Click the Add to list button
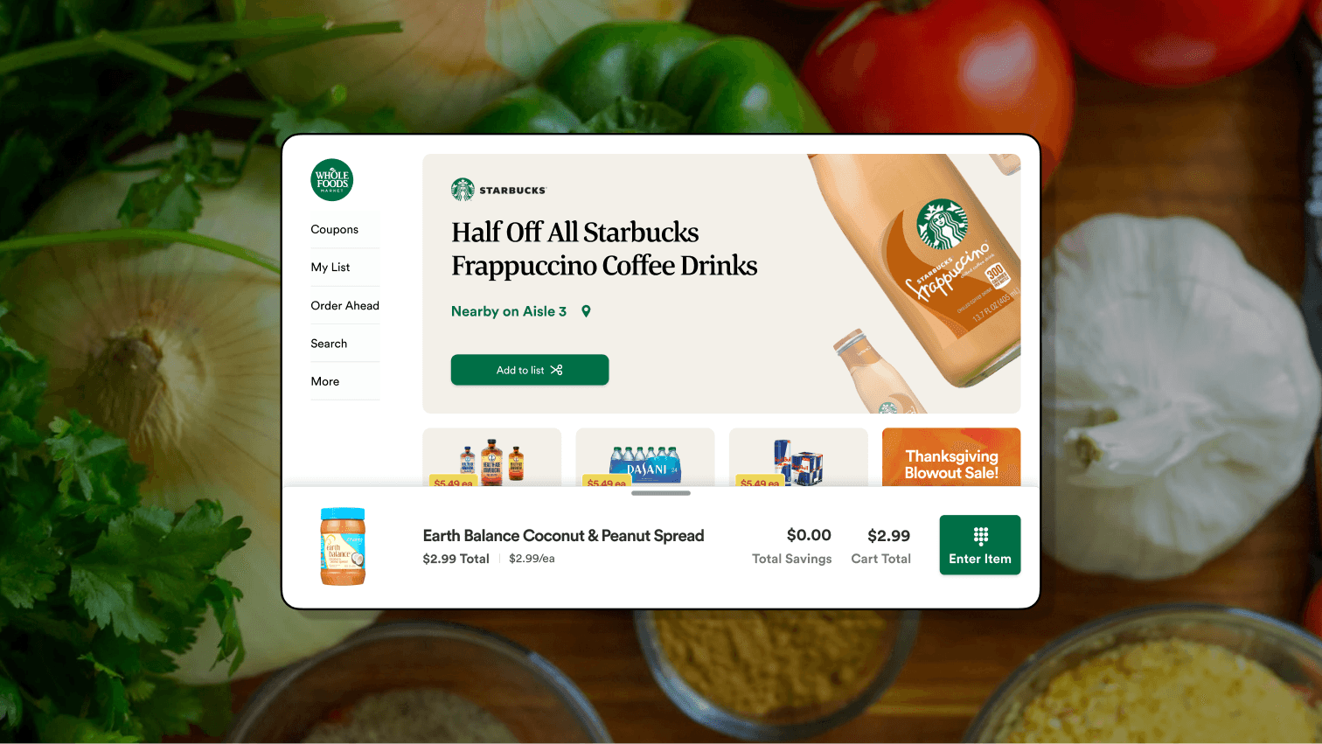The width and height of the screenshot is (1322, 744). (x=530, y=370)
